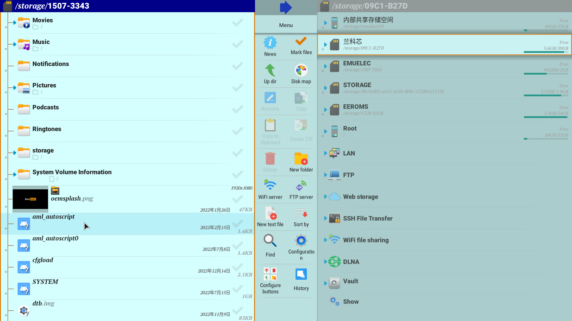Mark the Movies folder checkmark

click(x=237, y=23)
